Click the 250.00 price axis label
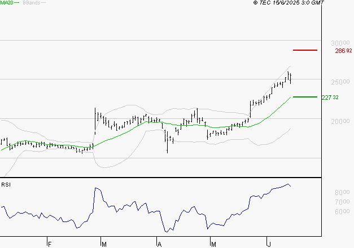Image resolution: width=354 pixels, height=248 pixels. click(x=340, y=82)
